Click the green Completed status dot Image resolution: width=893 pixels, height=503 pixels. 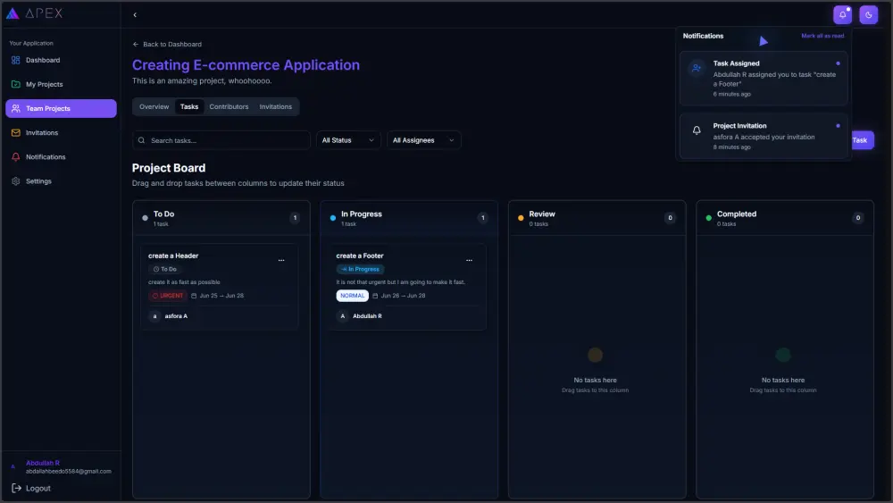point(708,218)
